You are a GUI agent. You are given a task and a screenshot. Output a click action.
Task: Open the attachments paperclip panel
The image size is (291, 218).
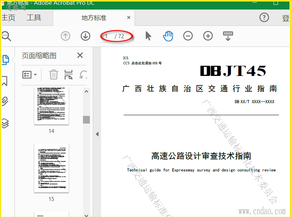click(x=5, y=101)
